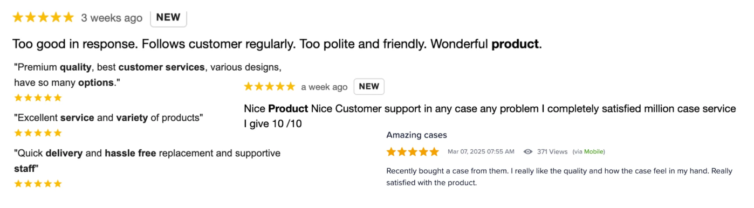Select the Amazing cases review title
Screen dimensions: 754x208
click(x=416, y=135)
